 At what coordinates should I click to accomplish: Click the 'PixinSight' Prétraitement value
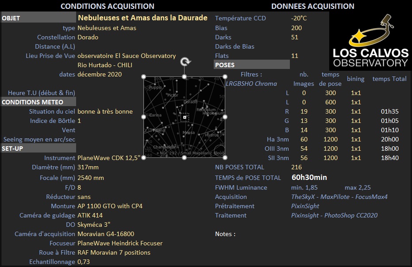tap(305, 206)
